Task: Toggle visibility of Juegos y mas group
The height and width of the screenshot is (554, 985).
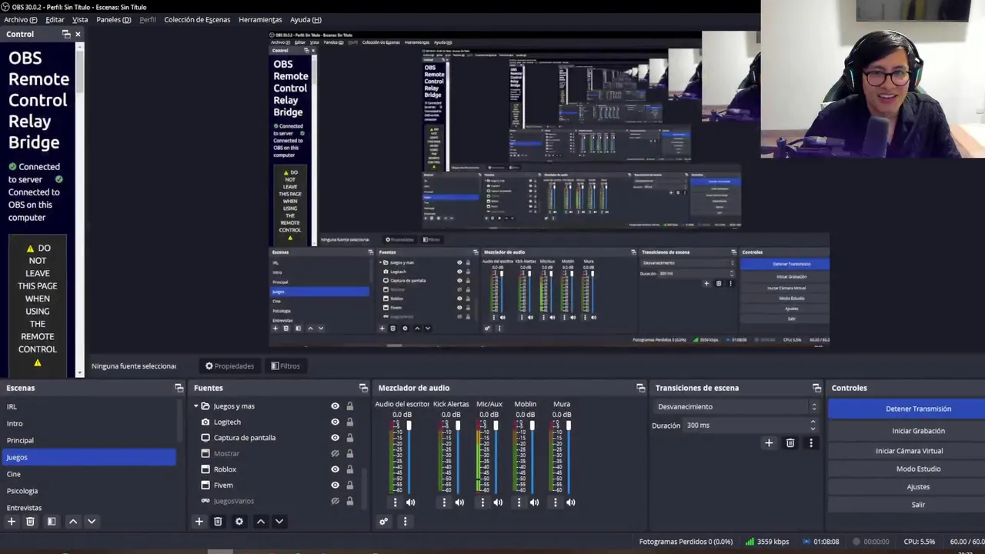Action: 335,406
